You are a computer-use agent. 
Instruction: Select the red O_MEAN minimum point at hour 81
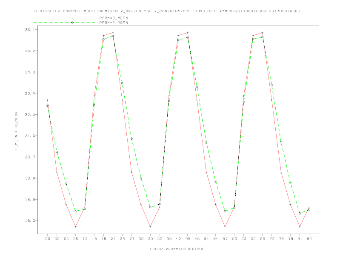pyautogui.click(x=300, y=226)
